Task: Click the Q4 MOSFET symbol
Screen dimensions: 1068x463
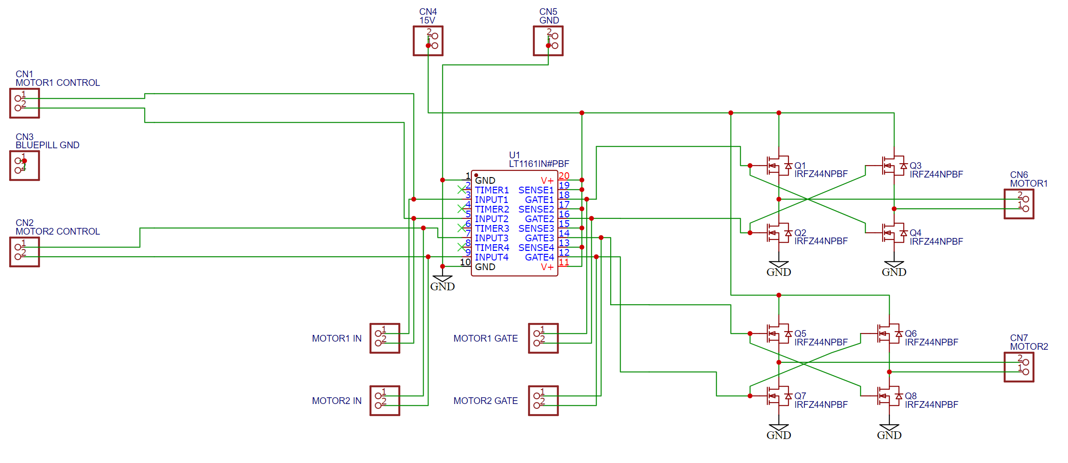Action: coord(894,233)
